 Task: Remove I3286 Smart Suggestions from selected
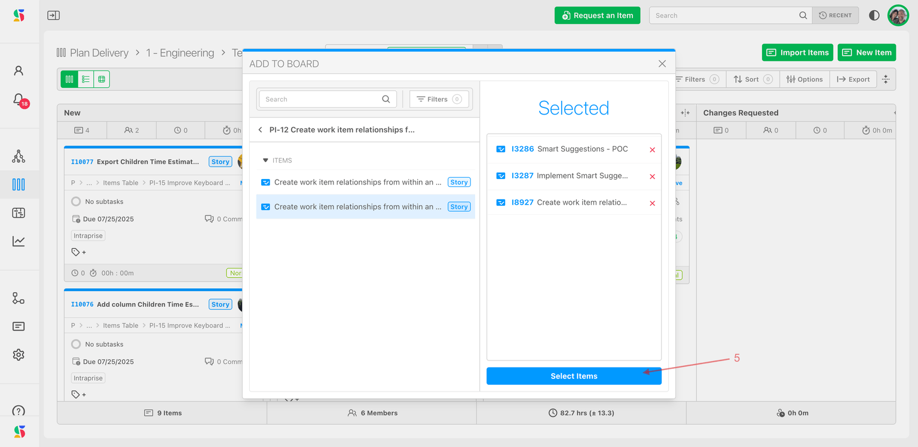point(652,150)
